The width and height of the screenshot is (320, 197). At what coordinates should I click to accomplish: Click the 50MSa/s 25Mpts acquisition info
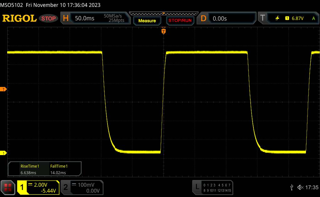tap(114, 18)
